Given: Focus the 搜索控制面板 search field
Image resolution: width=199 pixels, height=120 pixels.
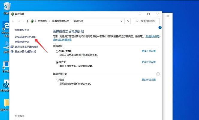Looking at the screenshot, I should point(146,21).
